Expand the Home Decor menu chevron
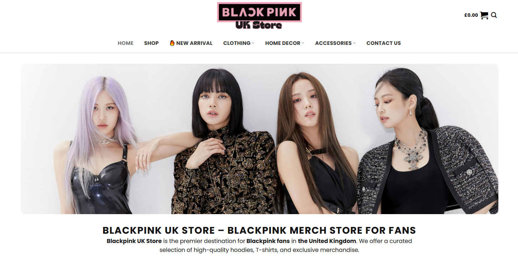The height and width of the screenshot is (264, 518). [303, 43]
